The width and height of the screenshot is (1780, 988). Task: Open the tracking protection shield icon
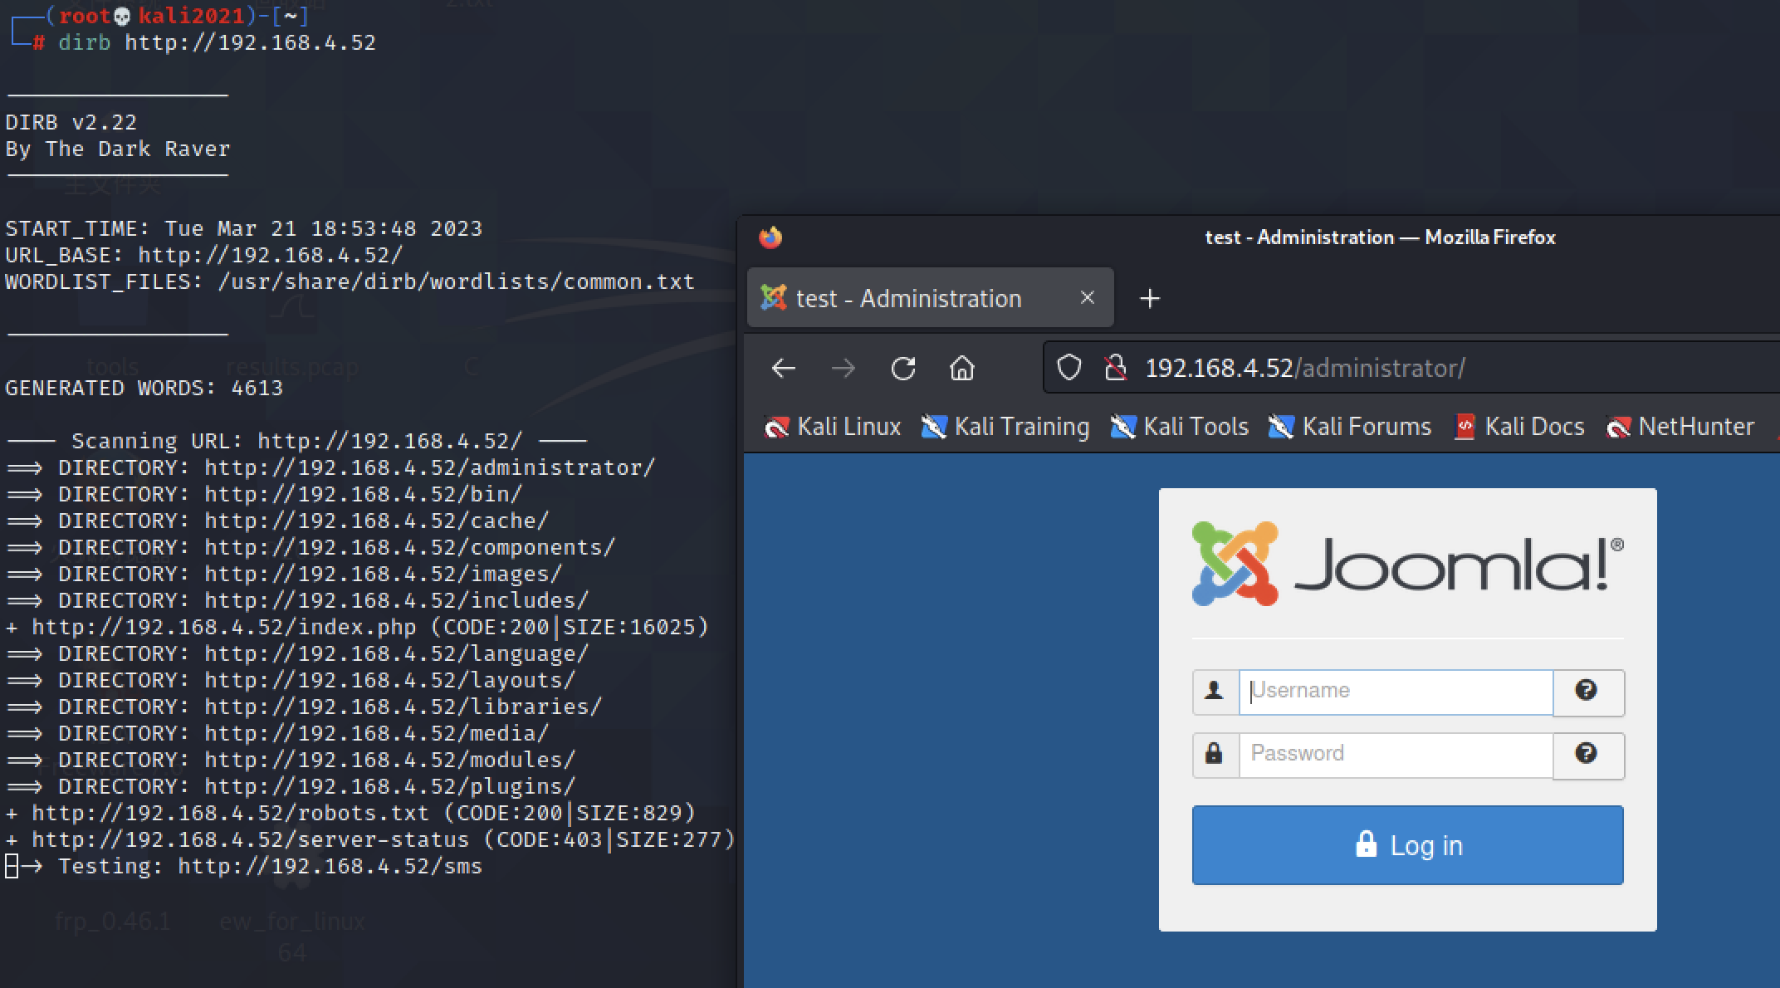click(1069, 367)
